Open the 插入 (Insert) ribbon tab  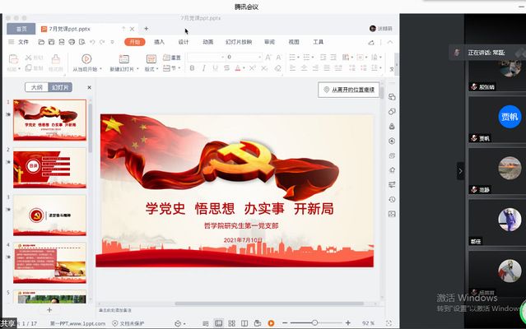[159, 42]
